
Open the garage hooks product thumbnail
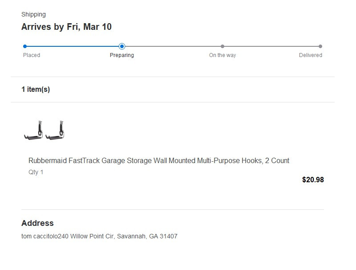(x=45, y=131)
